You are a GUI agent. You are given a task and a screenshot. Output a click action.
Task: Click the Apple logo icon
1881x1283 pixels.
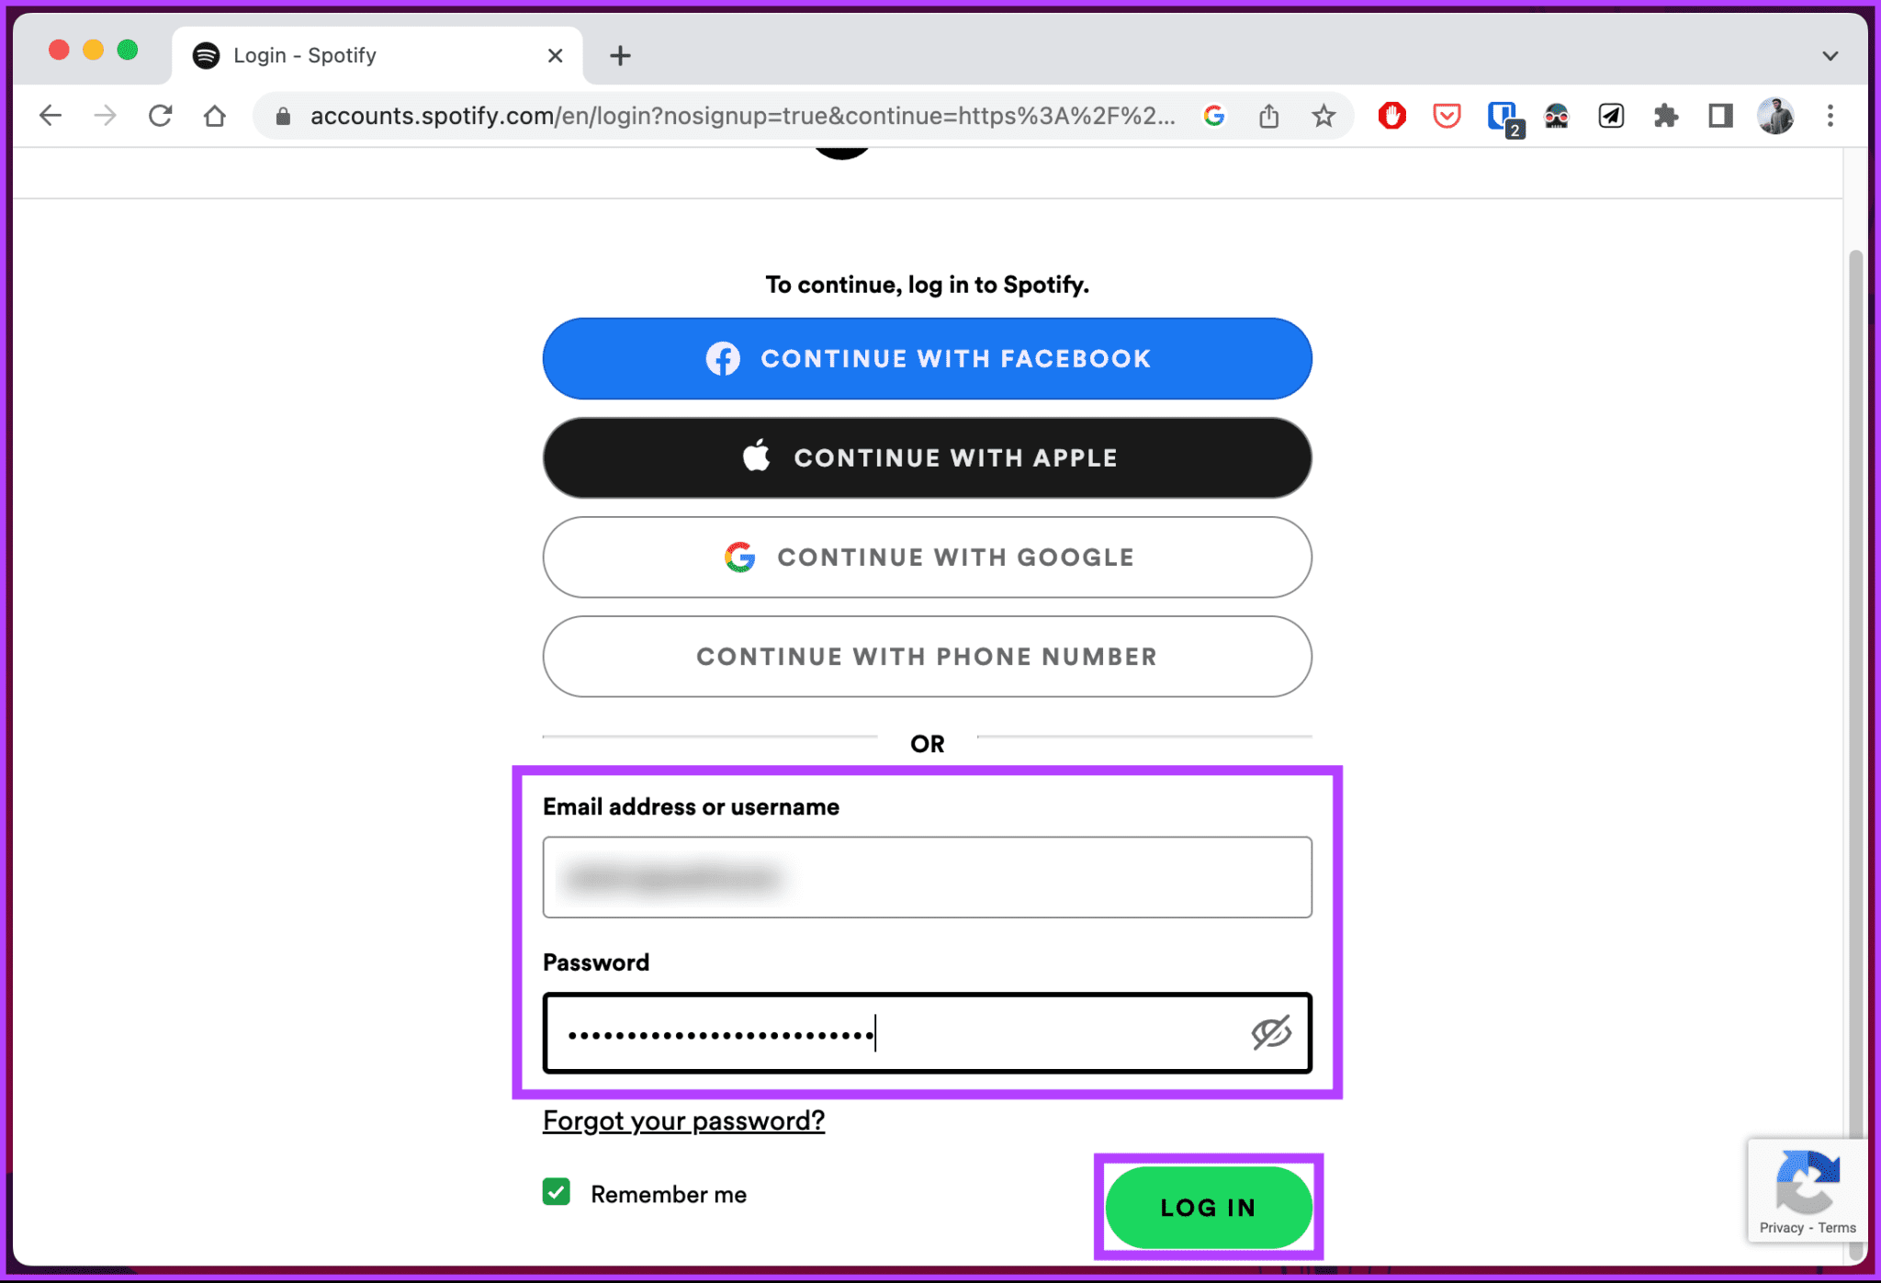coord(758,457)
